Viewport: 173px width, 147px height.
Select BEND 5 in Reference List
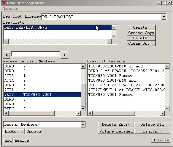pos(42,99)
